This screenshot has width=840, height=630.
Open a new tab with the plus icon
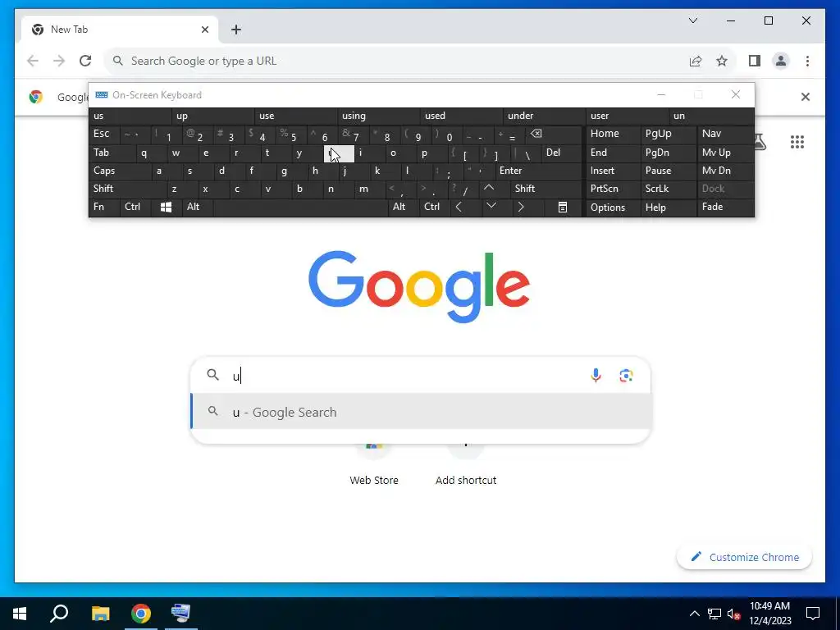tap(236, 30)
